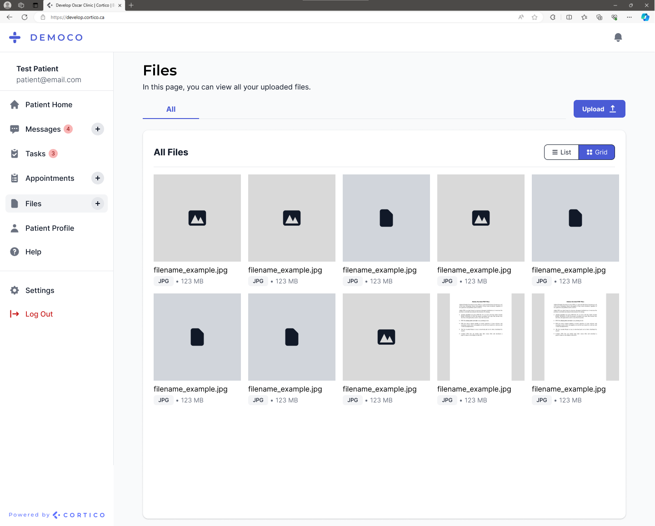
Task: Add page to favorites with star icon
Action: pyautogui.click(x=535, y=17)
